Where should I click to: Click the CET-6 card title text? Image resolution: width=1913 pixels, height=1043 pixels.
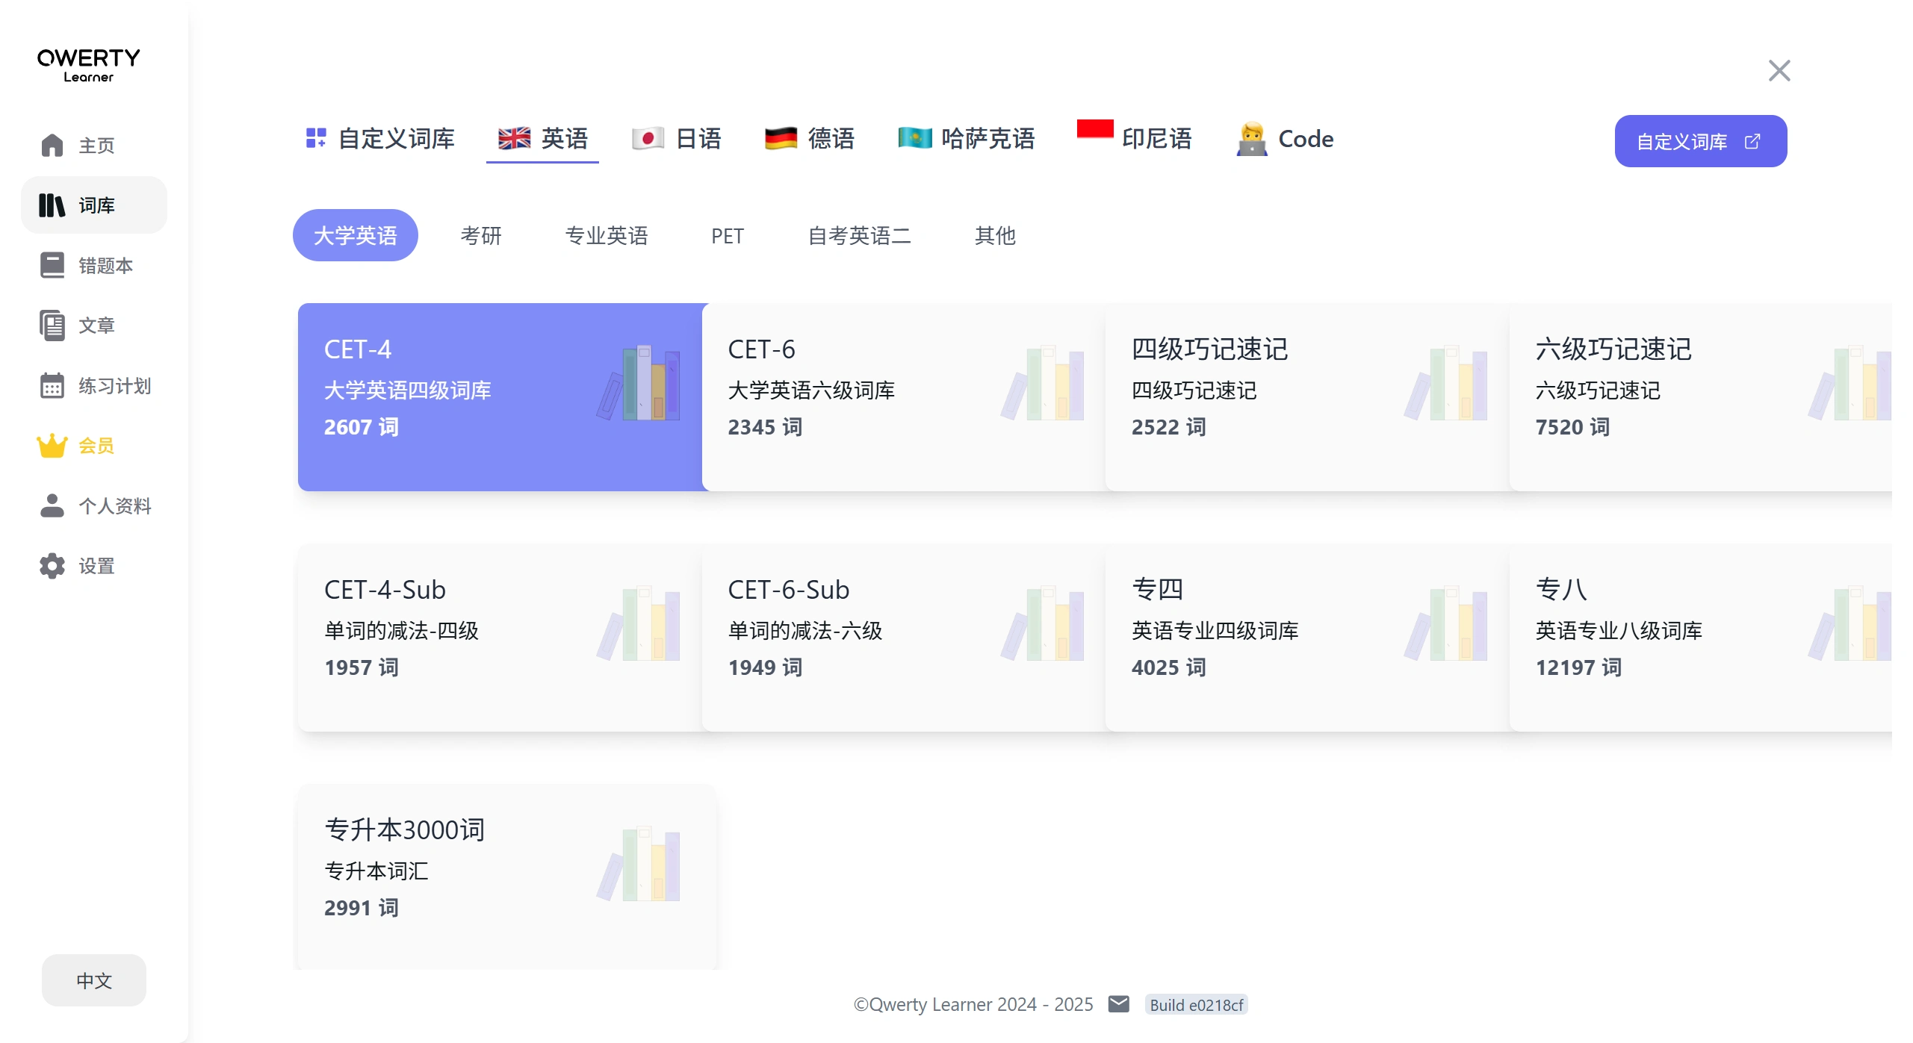click(x=762, y=349)
